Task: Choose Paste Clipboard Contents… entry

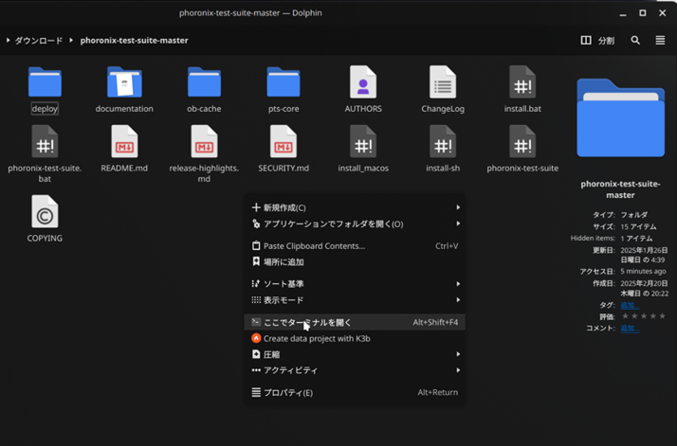Action: coord(355,246)
